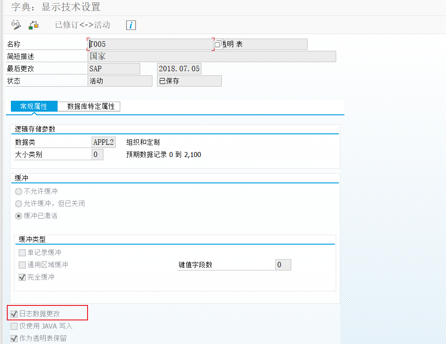The width and height of the screenshot is (446, 344).
Task: Click the date field 2018.07.05
Action: coord(179,69)
